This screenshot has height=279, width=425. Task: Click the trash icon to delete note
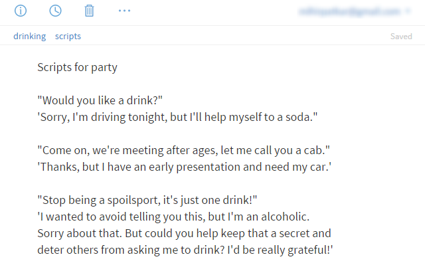pyautogui.click(x=89, y=11)
